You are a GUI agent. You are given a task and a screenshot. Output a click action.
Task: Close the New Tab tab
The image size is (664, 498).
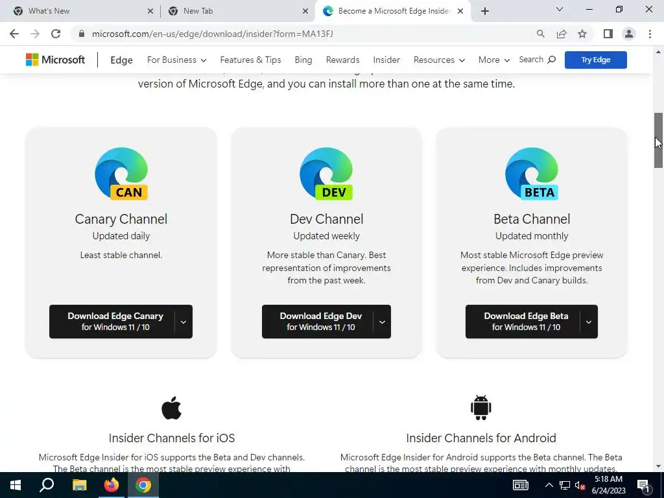305,12
